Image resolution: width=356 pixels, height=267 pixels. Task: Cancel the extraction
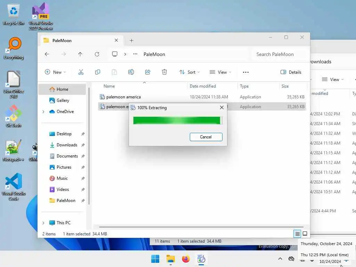[x=206, y=137]
